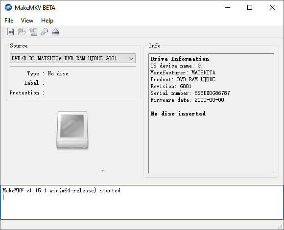
Task: Click the Manufacturer: MATSHITA line
Action: point(183,72)
